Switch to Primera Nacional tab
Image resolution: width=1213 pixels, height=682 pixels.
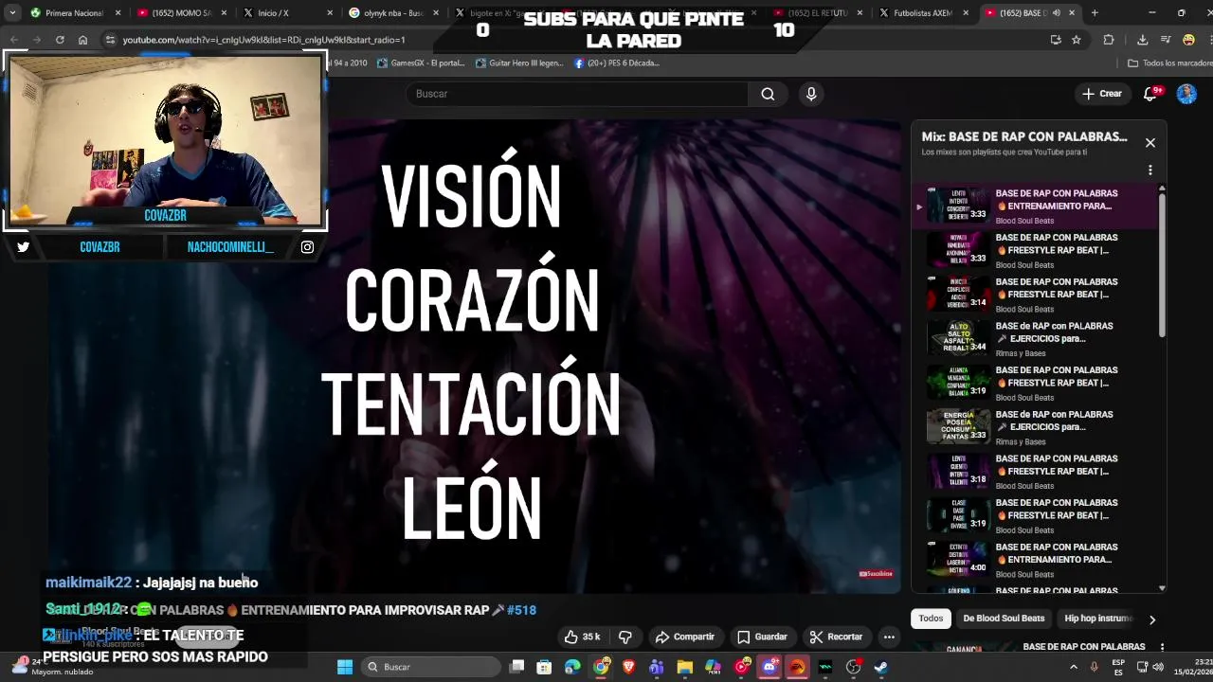(x=74, y=13)
